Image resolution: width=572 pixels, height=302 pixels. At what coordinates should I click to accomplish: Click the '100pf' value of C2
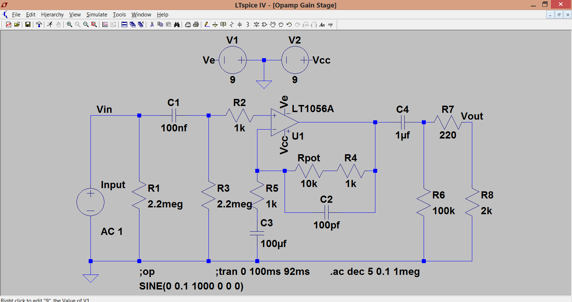327,225
